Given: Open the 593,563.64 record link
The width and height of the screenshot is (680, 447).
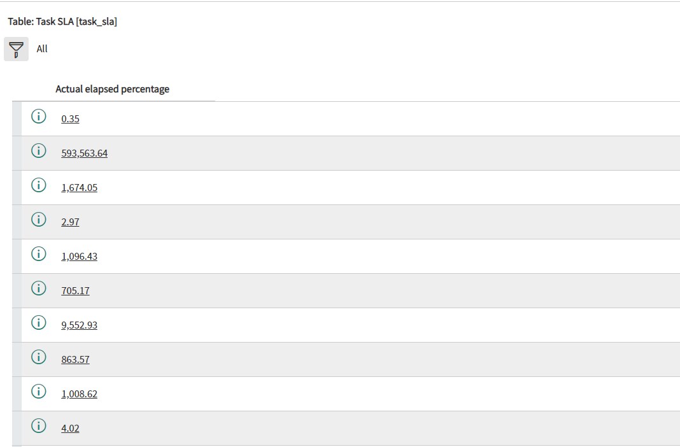Looking at the screenshot, I should tap(85, 153).
